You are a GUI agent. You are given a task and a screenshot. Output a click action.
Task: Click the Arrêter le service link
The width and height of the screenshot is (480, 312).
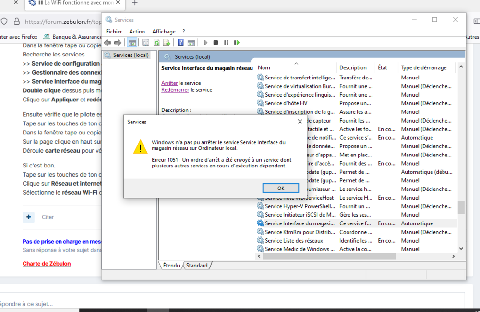(169, 83)
